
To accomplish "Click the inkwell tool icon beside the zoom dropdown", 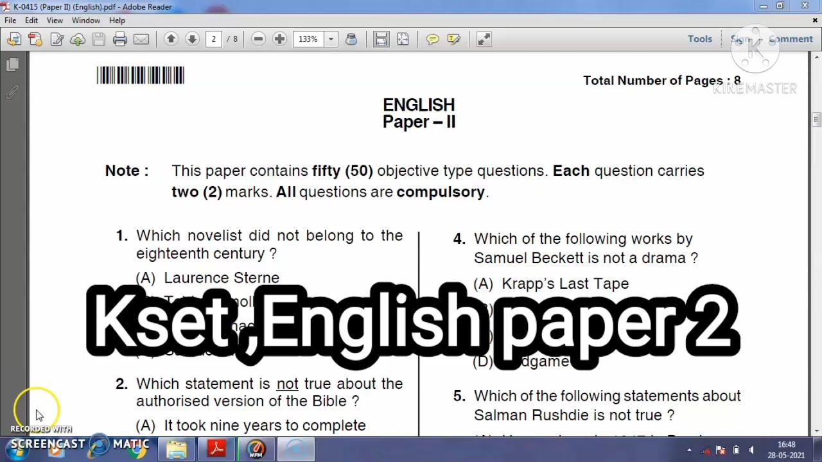I will (351, 39).
